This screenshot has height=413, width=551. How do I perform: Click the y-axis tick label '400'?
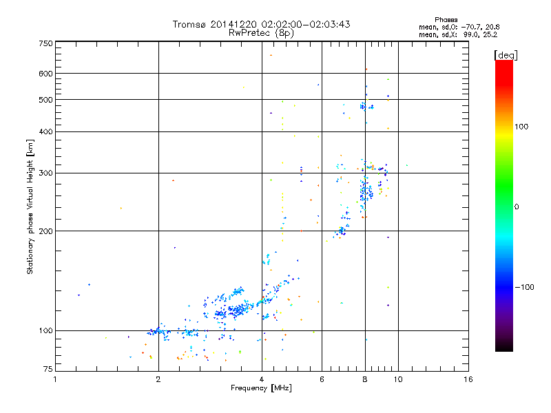click(x=45, y=132)
